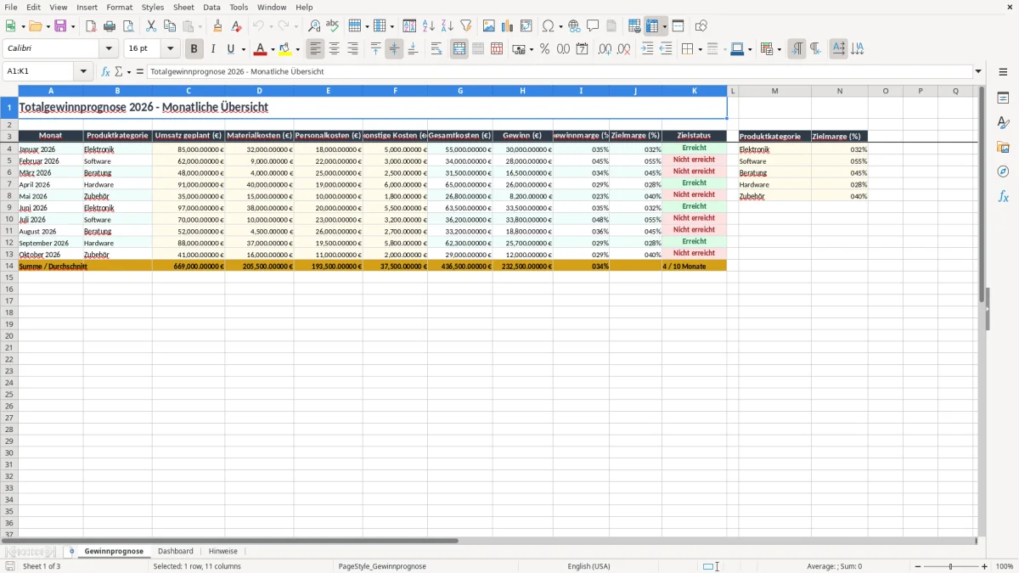The image size is (1019, 573).
Task: Click the Increase Indent icon
Action: click(x=647, y=49)
